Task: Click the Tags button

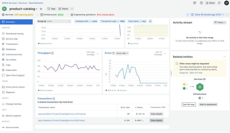Action: [x=51, y=9]
